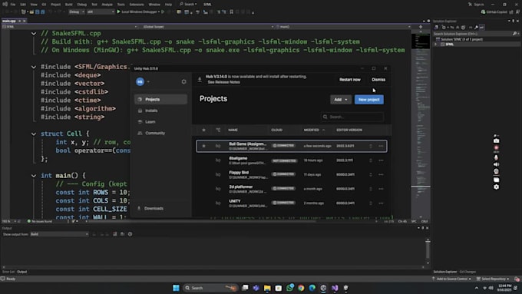Viewport: 522px width, 294px height.
Task: Open more options for Ball Game project
Action: coord(381,146)
